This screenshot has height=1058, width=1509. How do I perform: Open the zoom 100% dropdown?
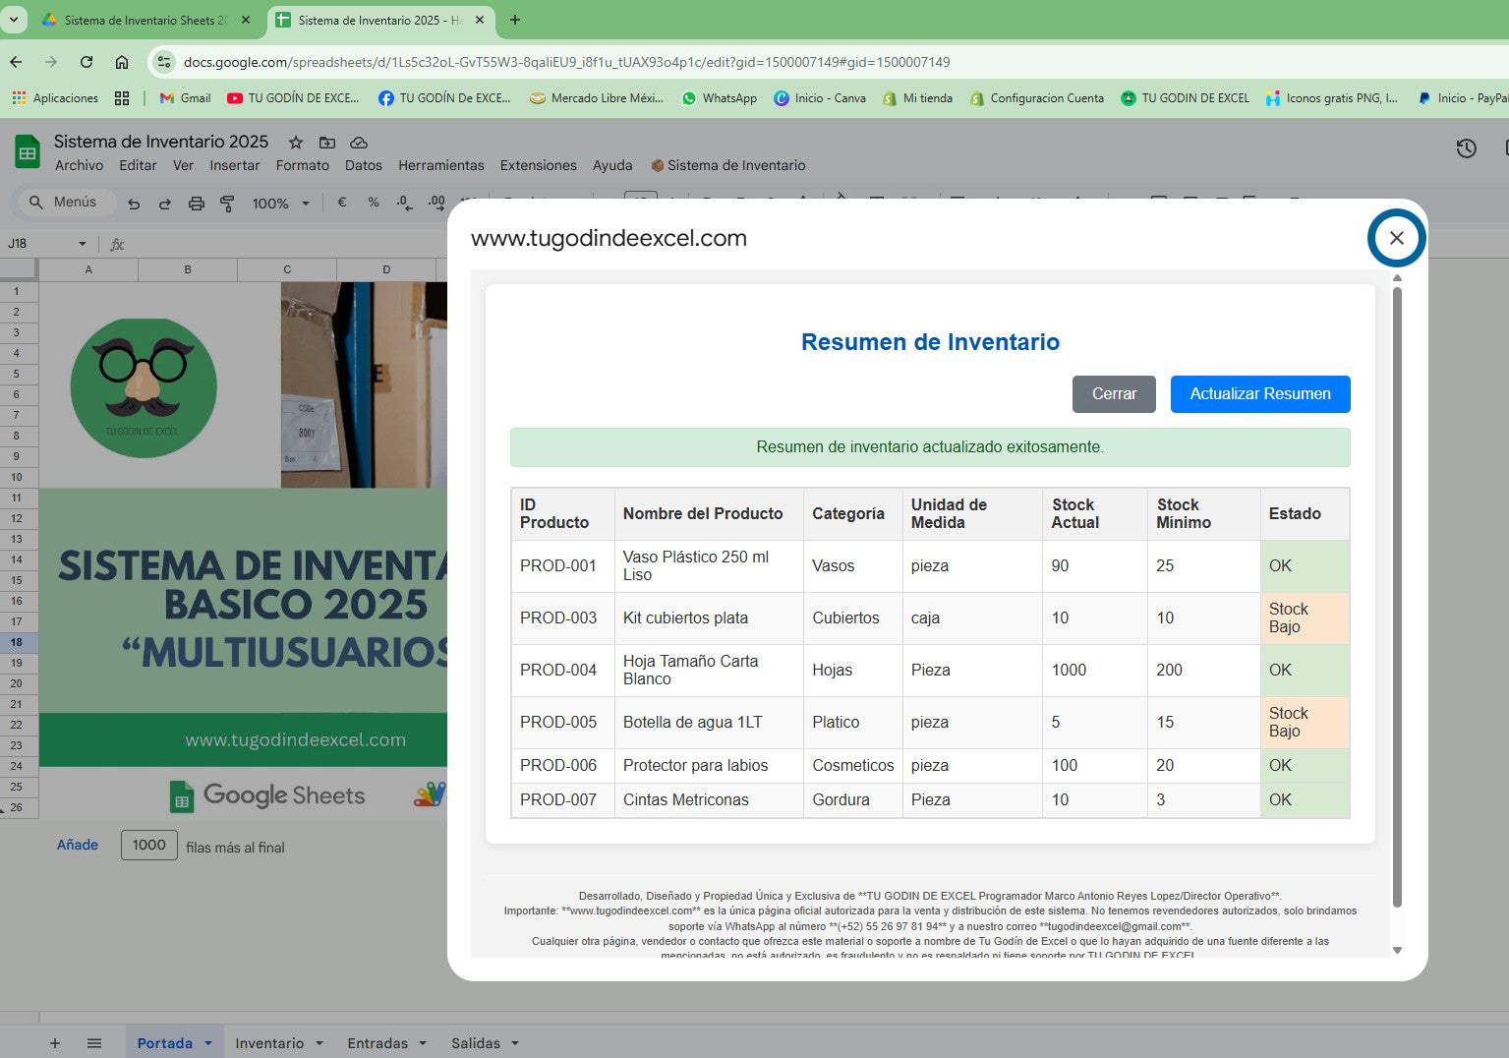(x=281, y=204)
